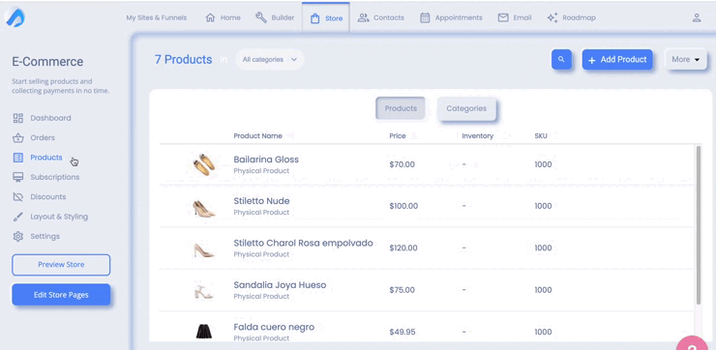
Task: Click the SKU column header
Action: click(541, 135)
